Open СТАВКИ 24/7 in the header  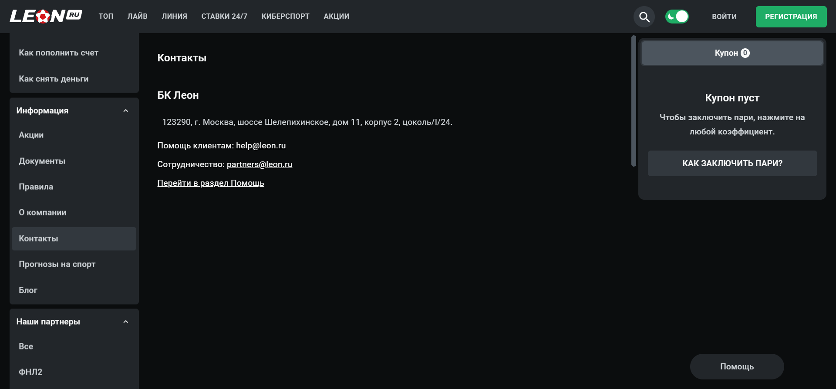point(224,17)
